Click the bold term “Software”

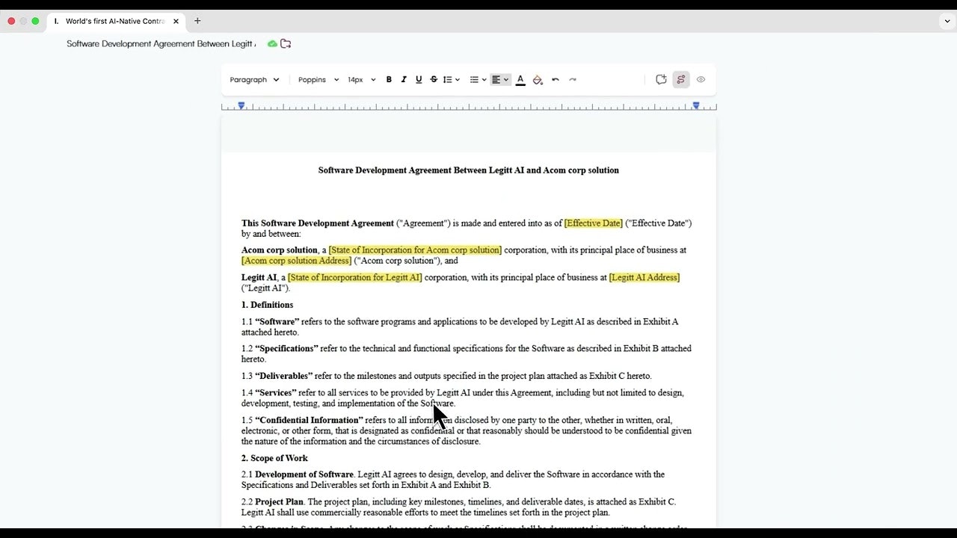(277, 322)
